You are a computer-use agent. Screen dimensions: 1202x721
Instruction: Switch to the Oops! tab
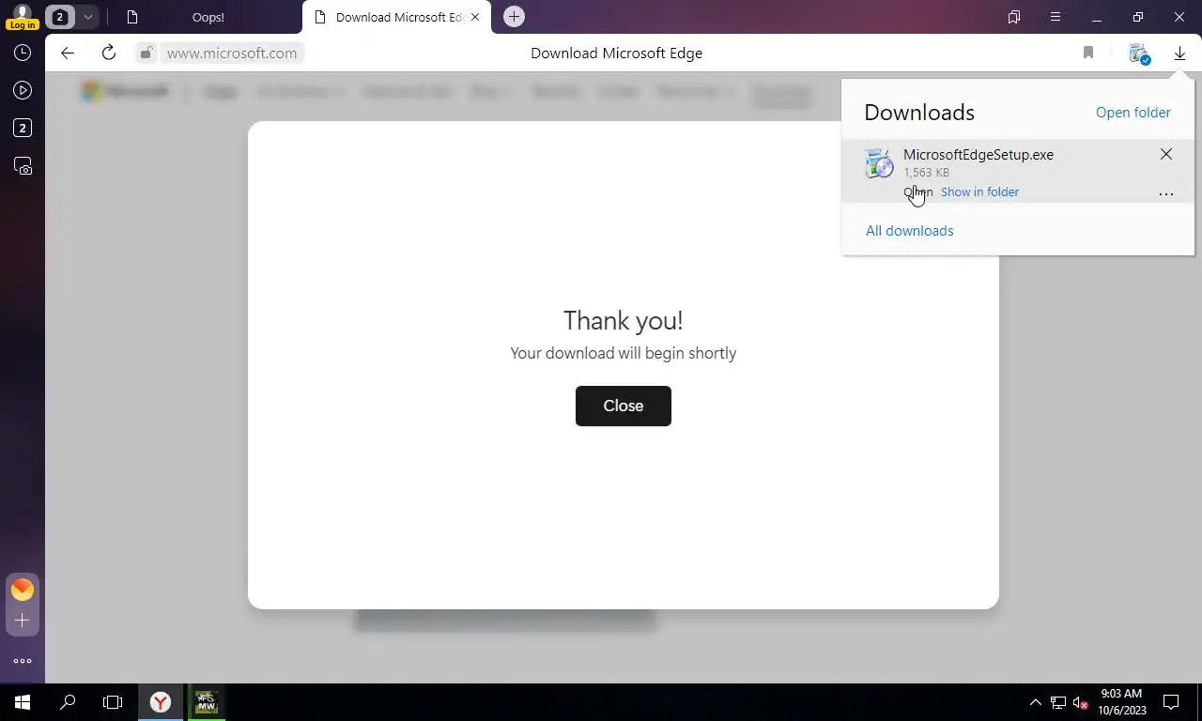207,17
